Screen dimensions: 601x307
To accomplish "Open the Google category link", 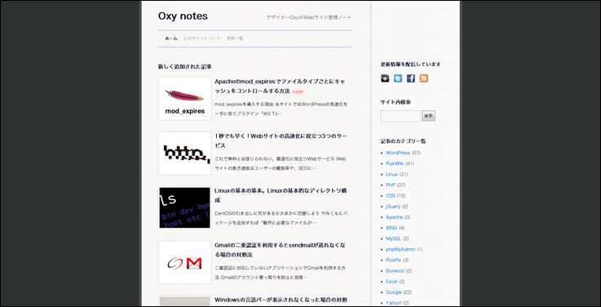I will pyautogui.click(x=394, y=292).
